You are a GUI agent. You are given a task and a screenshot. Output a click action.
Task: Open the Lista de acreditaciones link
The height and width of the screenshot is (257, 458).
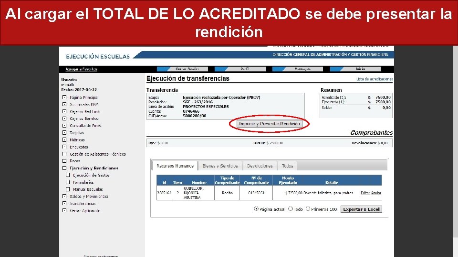coord(375,79)
